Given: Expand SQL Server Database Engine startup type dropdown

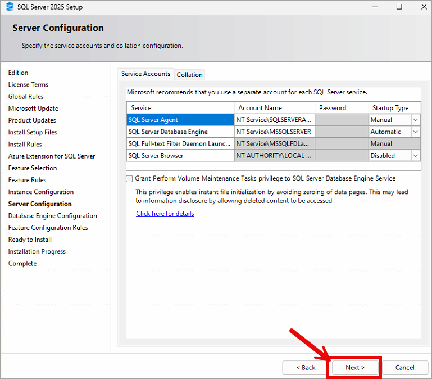Looking at the screenshot, I should pos(415,132).
